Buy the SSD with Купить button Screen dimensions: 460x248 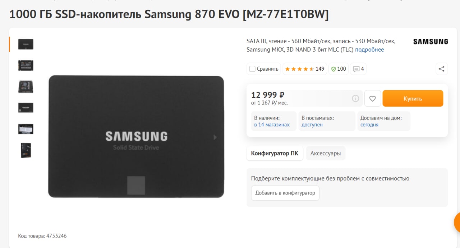point(413,98)
